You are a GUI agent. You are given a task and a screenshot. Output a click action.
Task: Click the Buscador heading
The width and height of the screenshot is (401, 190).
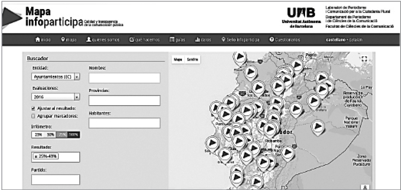(38, 59)
